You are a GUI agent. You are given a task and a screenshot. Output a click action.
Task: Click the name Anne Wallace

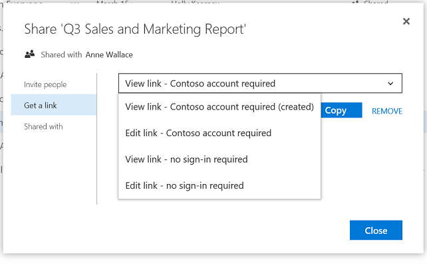109,54
